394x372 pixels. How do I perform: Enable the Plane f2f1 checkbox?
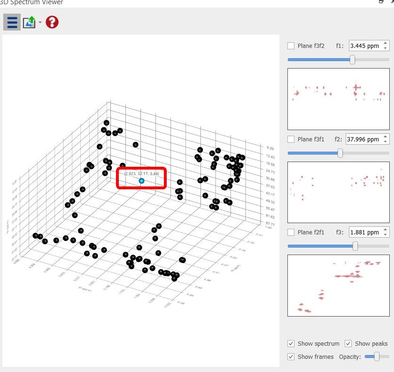pyautogui.click(x=291, y=232)
